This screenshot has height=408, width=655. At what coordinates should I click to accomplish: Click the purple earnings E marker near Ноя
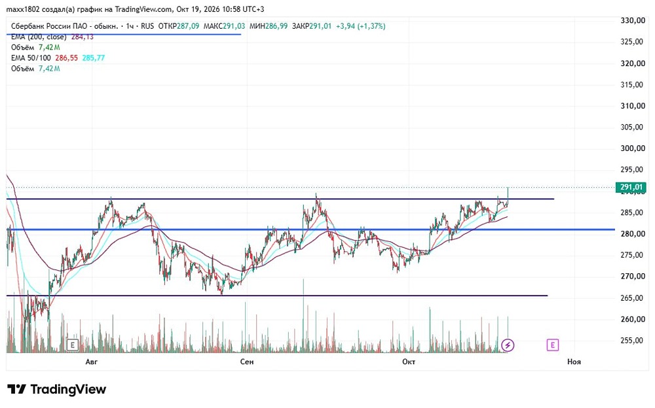point(553,345)
